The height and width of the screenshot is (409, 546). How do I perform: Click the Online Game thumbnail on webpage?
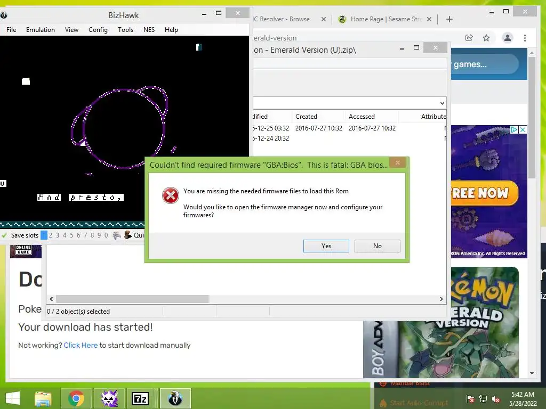pyautogui.click(x=26, y=251)
